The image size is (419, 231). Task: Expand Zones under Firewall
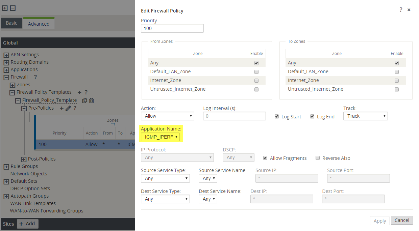13,85
